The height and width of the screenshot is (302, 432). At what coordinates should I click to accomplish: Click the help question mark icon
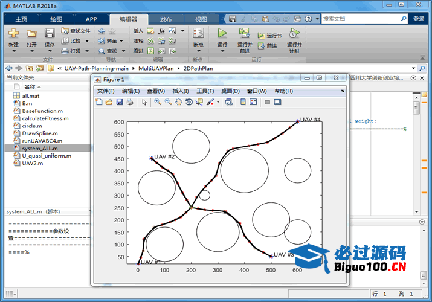pyautogui.click(x=309, y=19)
